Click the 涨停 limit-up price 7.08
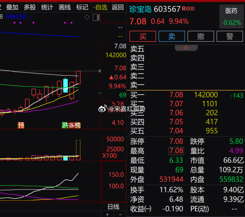The width and height of the screenshot is (245, 217). click(x=176, y=141)
